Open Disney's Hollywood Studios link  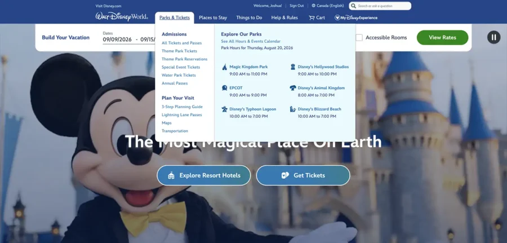tap(323, 67)
